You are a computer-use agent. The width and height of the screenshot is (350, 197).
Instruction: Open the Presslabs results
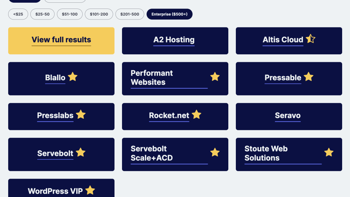coord(55,116)
